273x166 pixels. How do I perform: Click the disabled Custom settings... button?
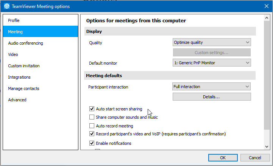click(x=212, y=53)
